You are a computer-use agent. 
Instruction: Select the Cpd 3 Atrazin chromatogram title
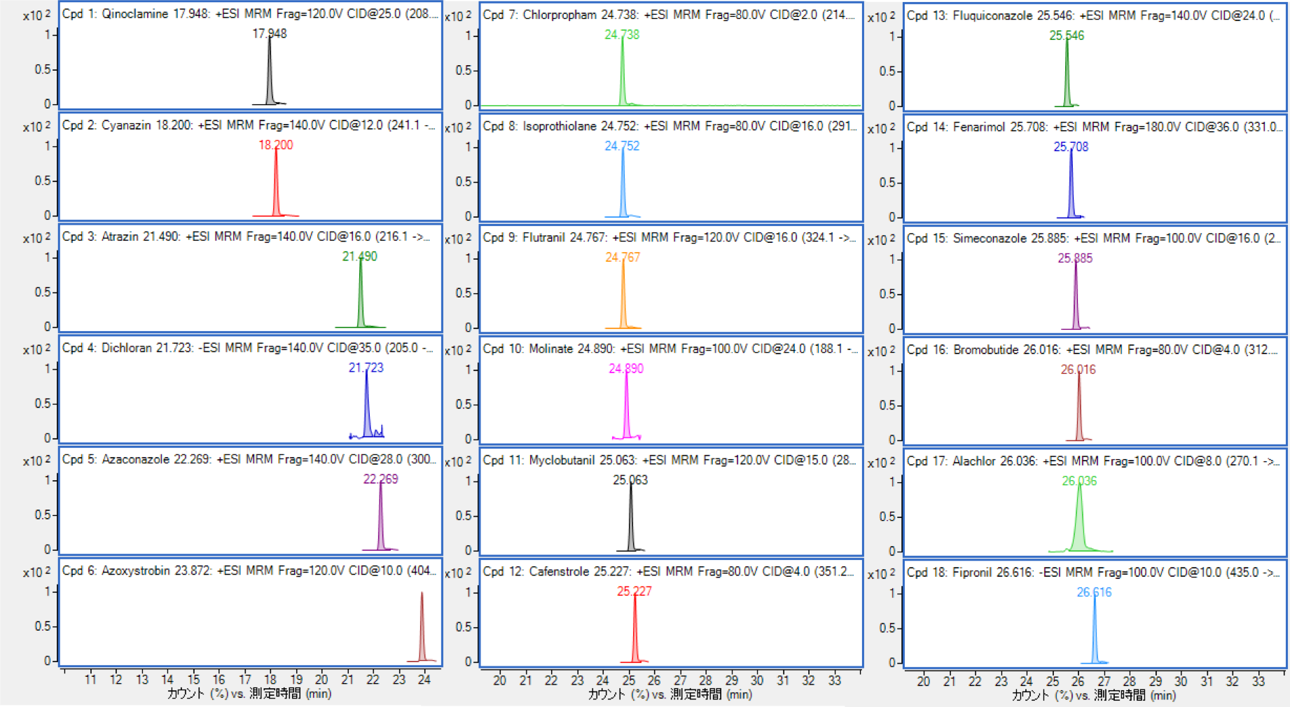click(x=247, y=236)
